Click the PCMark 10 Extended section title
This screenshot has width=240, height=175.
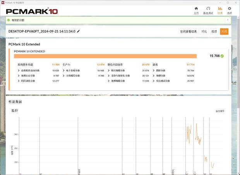pos(24,44)
